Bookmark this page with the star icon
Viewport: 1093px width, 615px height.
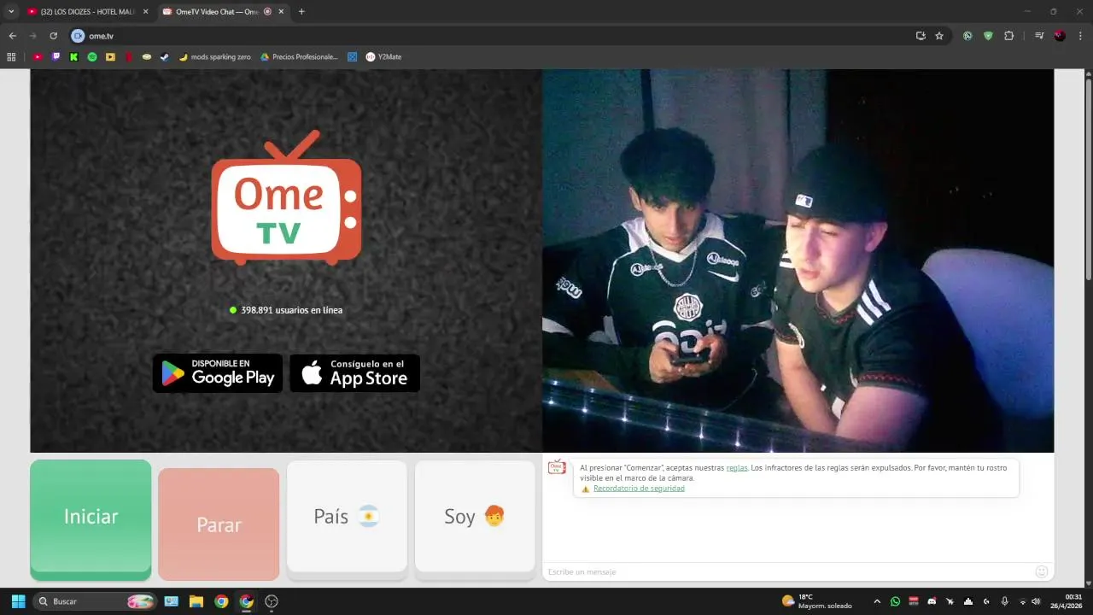click(x=939, y=36)
